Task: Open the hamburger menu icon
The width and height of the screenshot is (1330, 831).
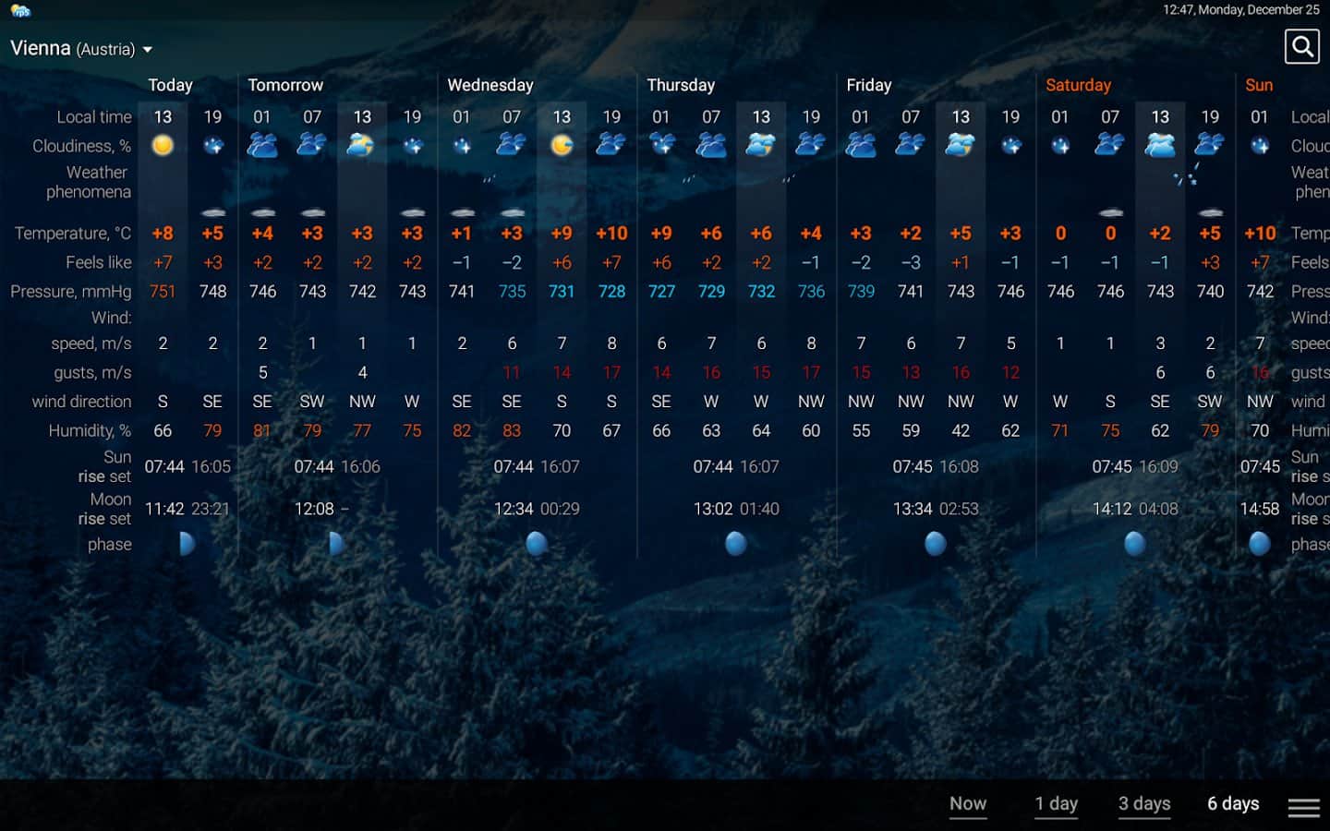Action: 1303,807
